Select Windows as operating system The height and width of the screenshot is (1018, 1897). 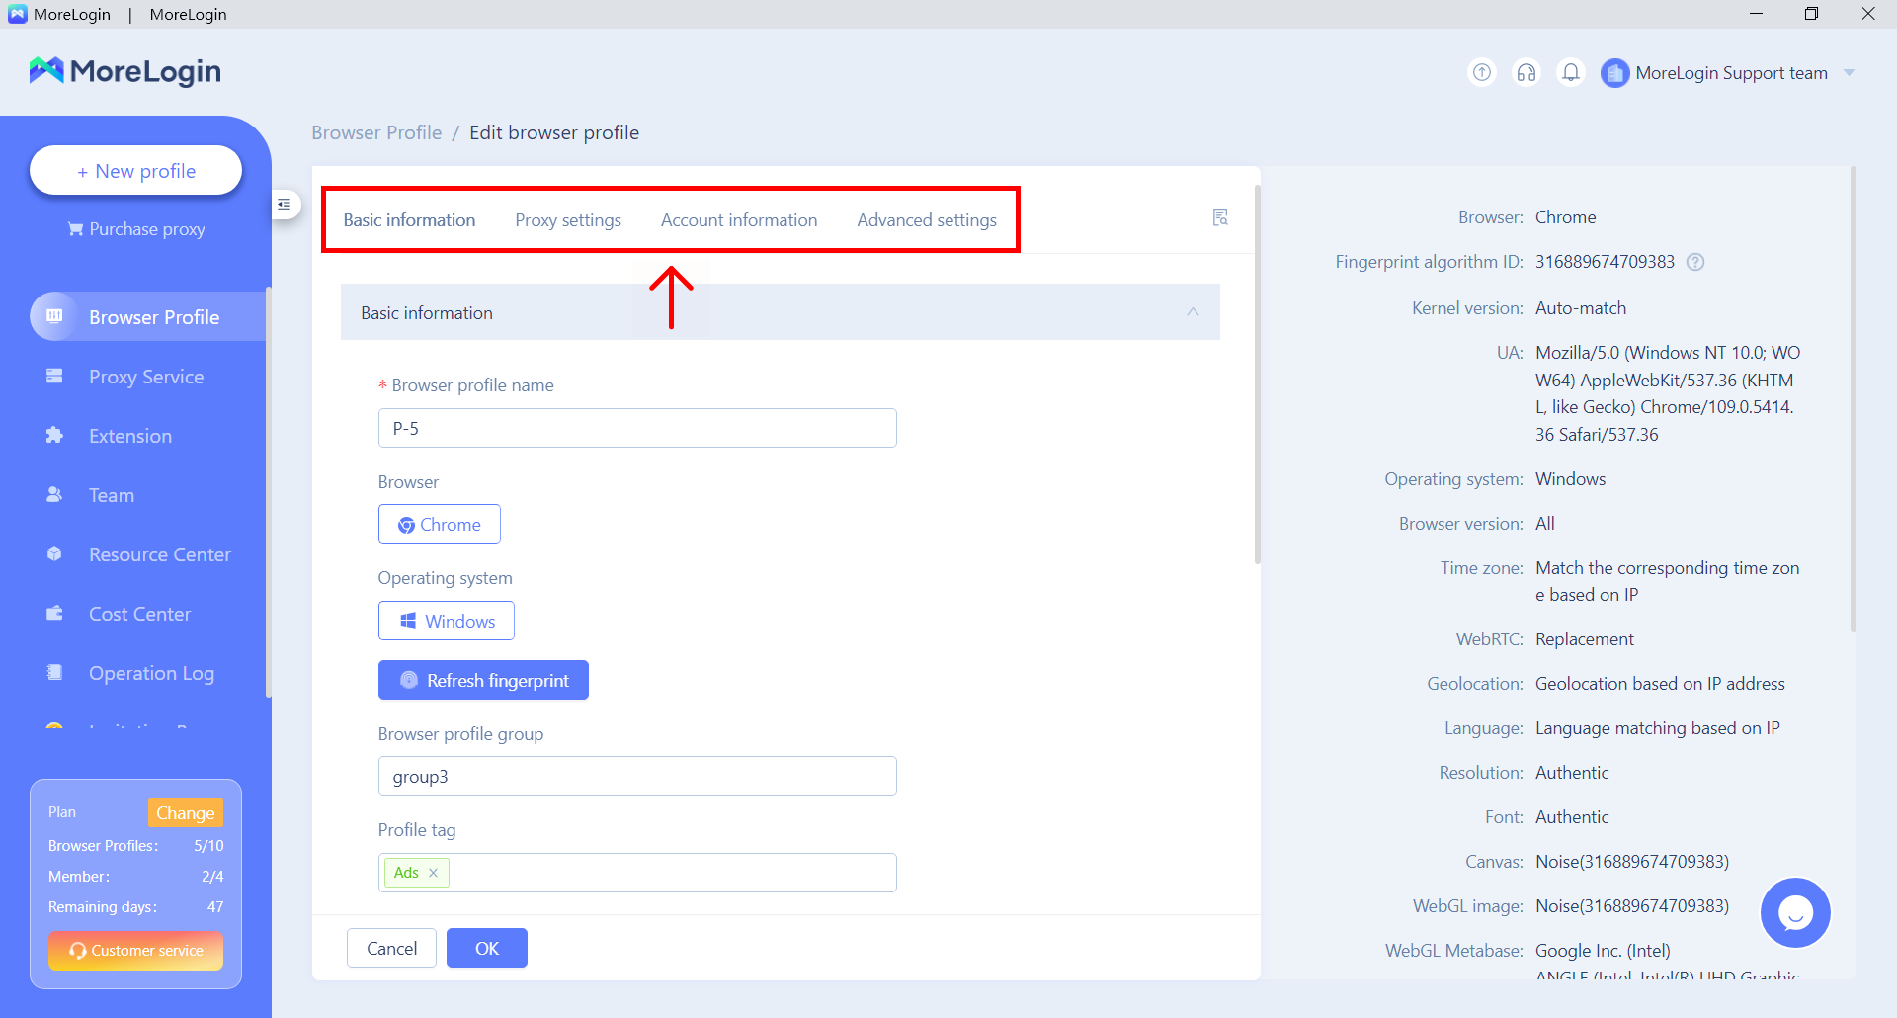(447, 621)
